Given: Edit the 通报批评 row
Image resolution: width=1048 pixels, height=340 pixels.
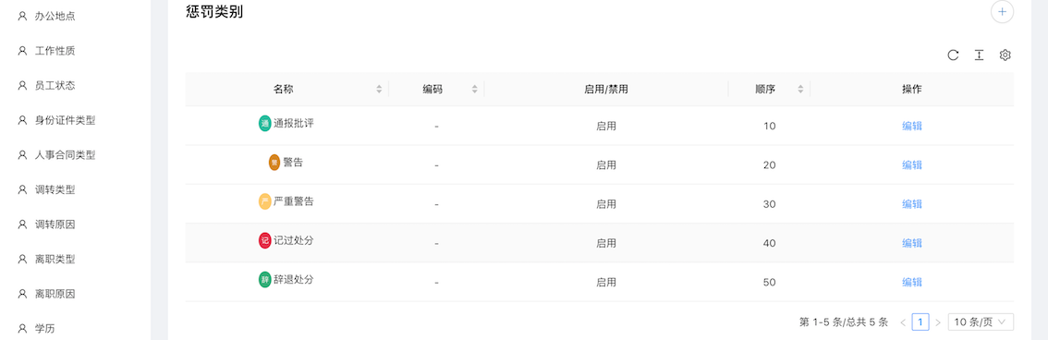Looking at the screenshot, I should click(911, 126).
